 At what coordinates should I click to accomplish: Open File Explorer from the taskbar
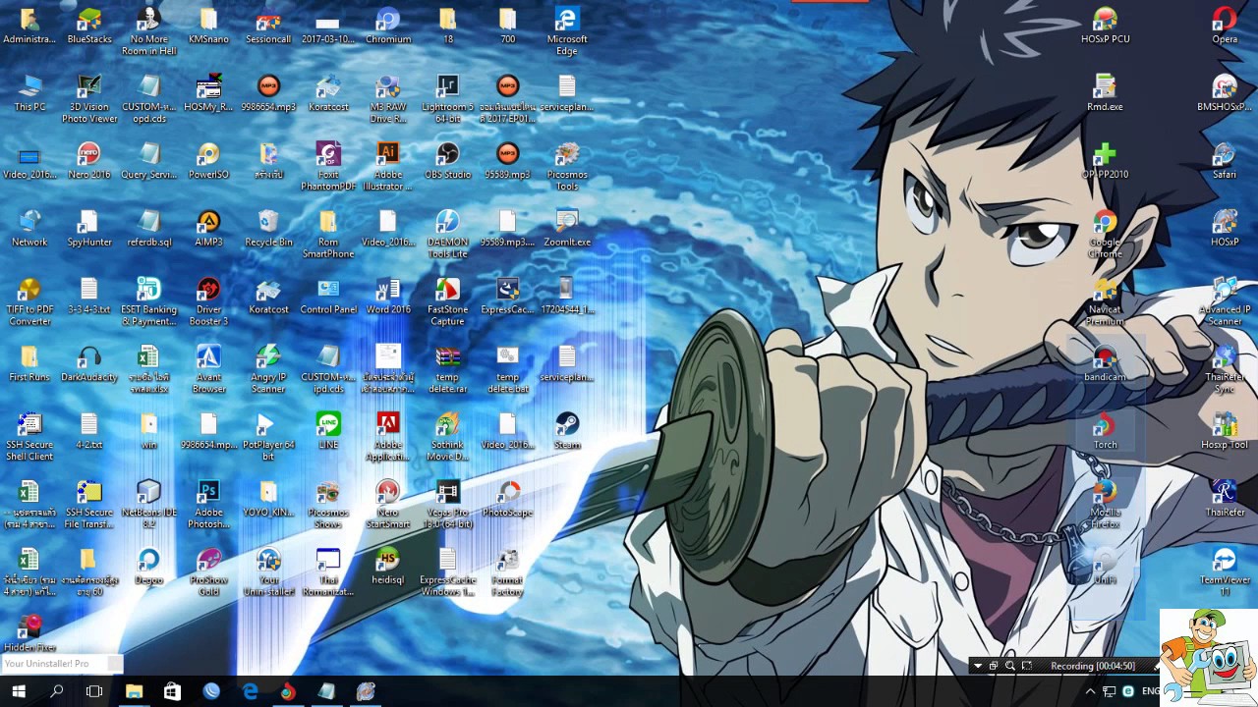click(x=134, y=692)
